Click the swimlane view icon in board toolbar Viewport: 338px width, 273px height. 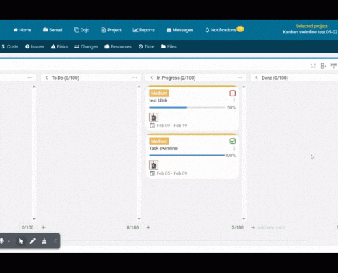pyautogui.click(x=334, y=66)
